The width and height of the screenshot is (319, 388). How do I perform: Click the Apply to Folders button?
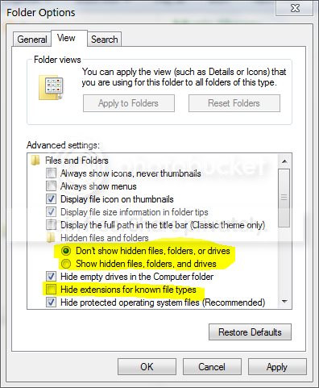129,103
